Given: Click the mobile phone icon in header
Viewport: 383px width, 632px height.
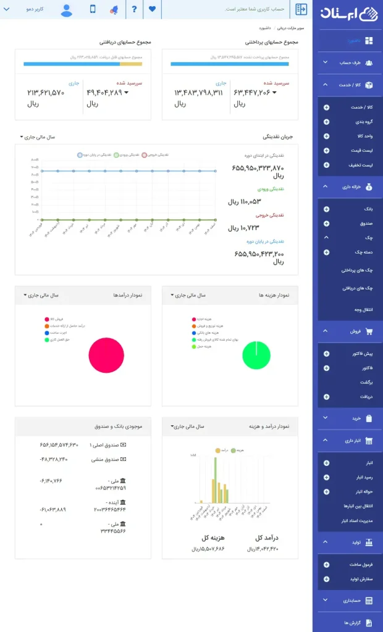Looking at the screenshot, I should (93, 9).
